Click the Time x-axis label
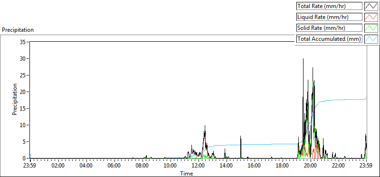 pos(187,173)
